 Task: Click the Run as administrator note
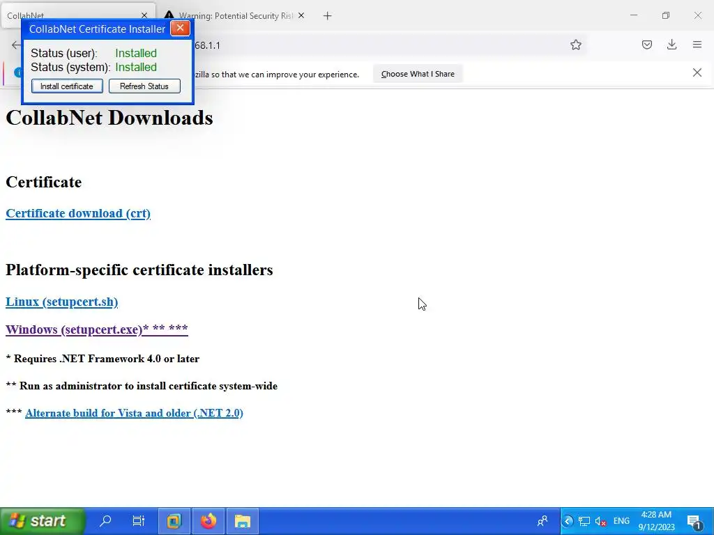[x=142, y=386]
